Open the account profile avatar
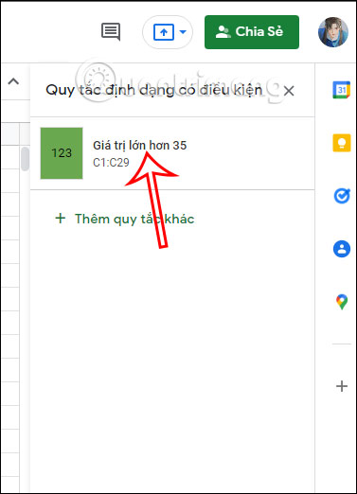 (333, 32)
